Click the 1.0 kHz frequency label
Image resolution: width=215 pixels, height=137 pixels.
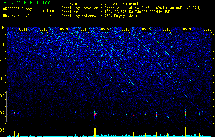tap(3, 62)
